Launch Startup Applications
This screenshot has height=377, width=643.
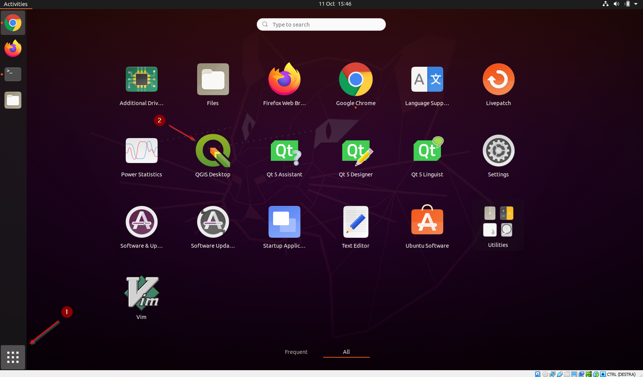tap(284, 222)
